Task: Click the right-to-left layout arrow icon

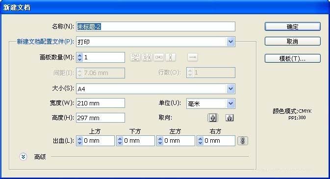Action: (193, 57)
